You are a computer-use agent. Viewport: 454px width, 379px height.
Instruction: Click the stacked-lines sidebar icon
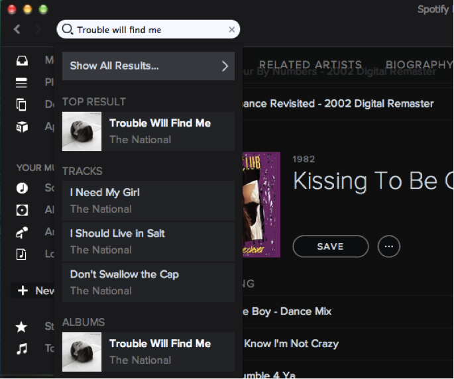point(22,83)
